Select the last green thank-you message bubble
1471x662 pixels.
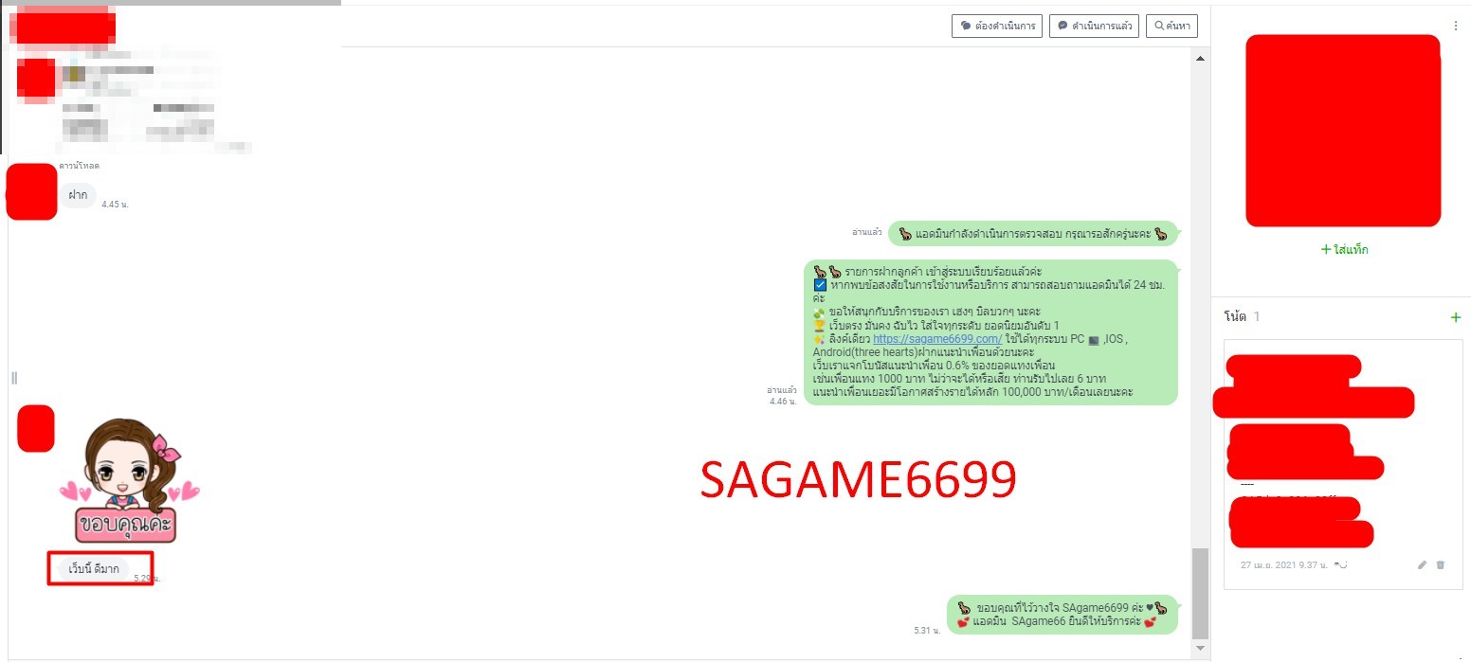[x=1062, y=615]
